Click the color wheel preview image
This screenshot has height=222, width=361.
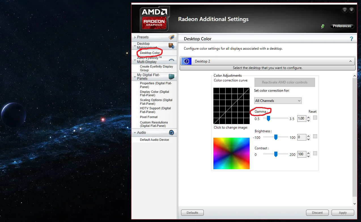pyautogui.click(x=232, y=153)
